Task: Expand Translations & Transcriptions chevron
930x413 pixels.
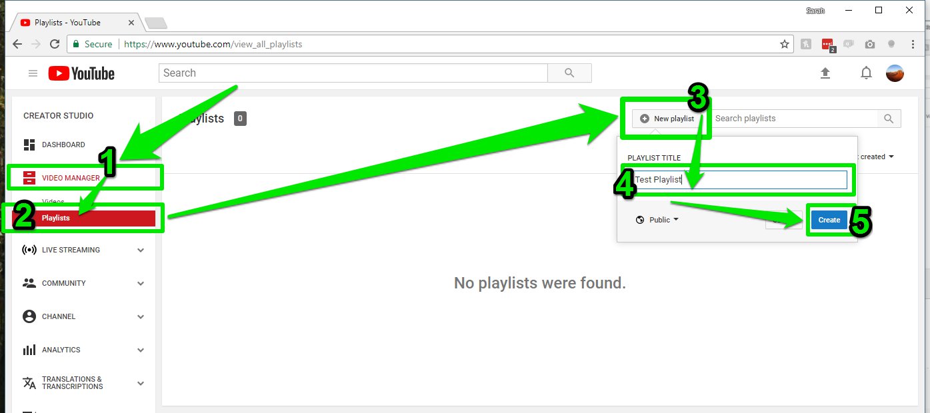Action: click(141, 383)
